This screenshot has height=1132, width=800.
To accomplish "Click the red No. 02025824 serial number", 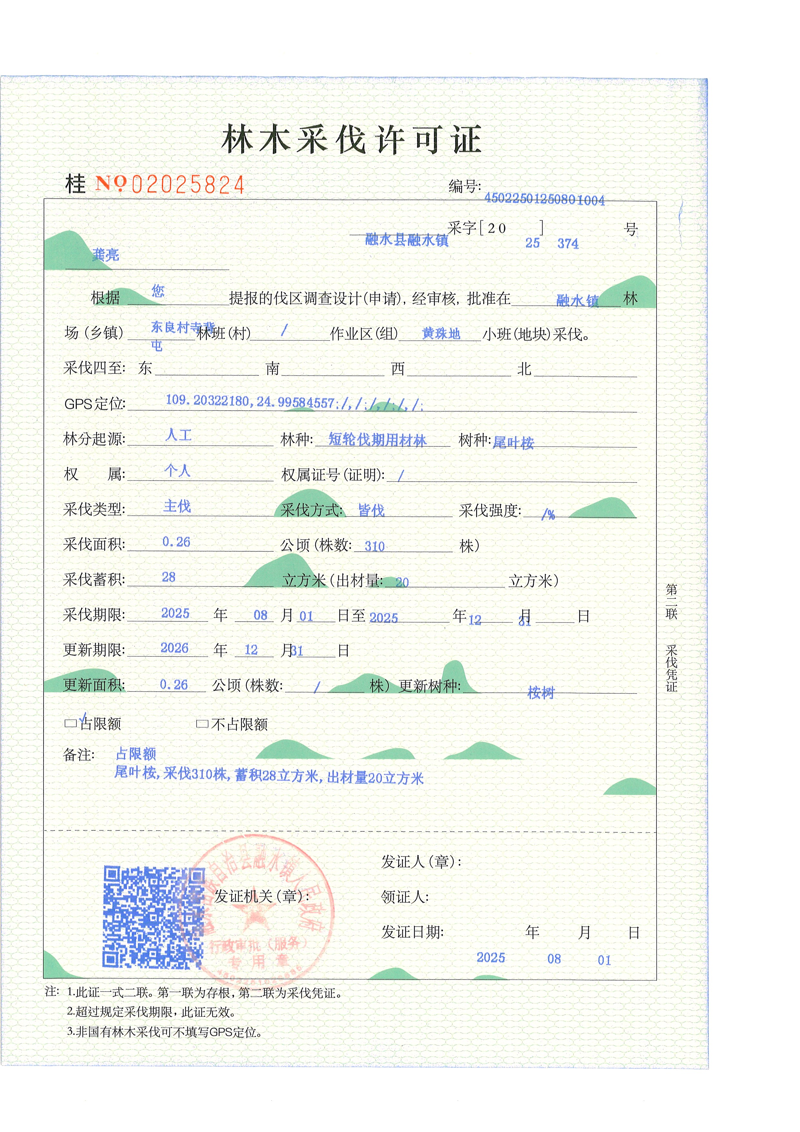I will (170, 184).
